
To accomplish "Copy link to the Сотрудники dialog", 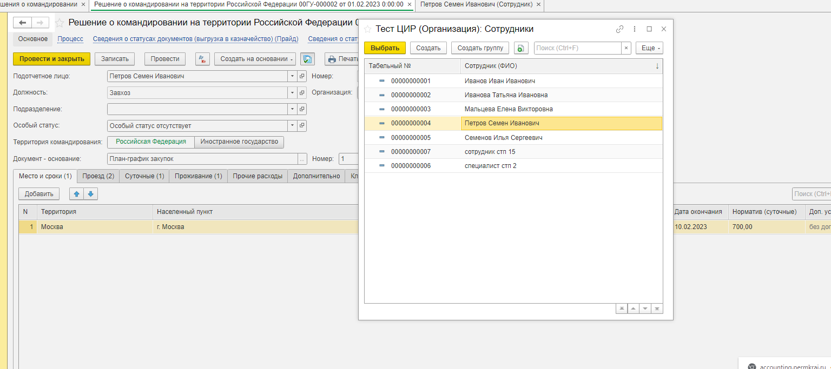I will click(620, 29).
